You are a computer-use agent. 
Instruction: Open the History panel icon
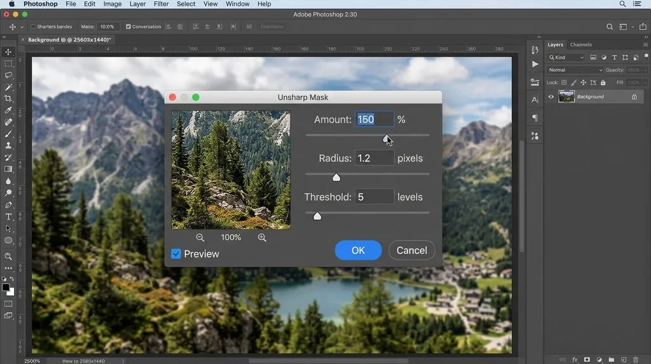pos(535,50)
